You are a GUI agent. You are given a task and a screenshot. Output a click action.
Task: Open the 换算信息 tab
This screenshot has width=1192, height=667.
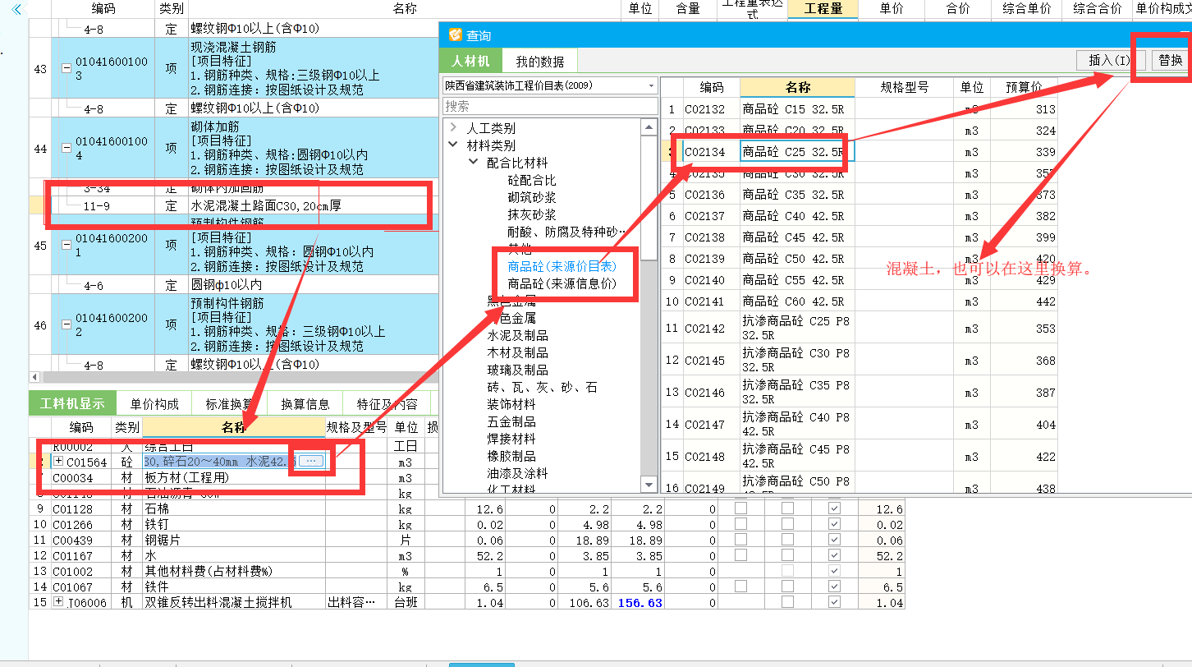click(x=305, y=404)
